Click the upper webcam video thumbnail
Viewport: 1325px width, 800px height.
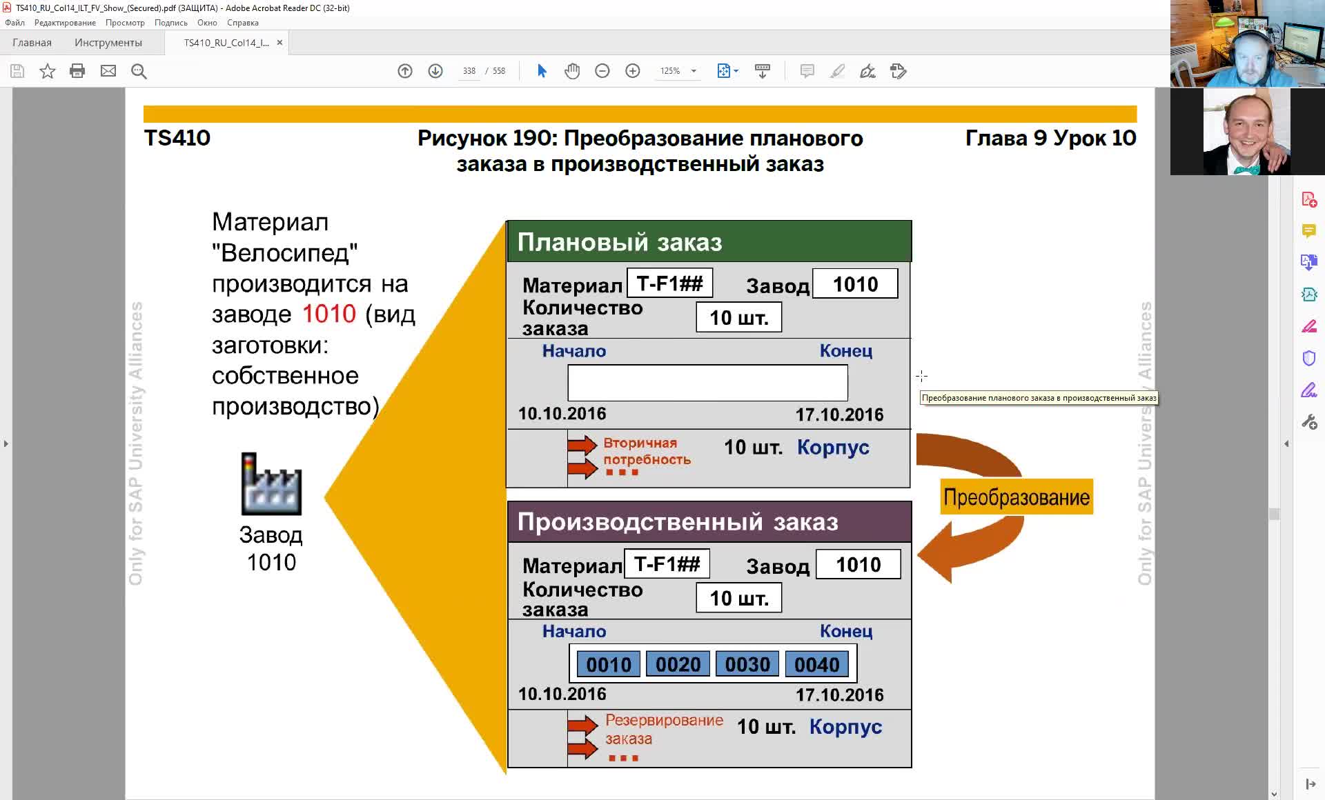coord(1248,43)
